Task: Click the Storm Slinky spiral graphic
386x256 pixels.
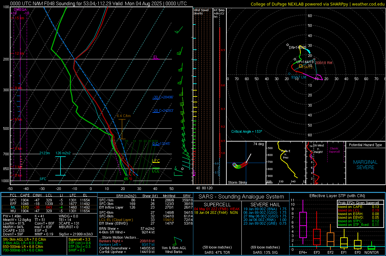Action: tap(239, 165)
